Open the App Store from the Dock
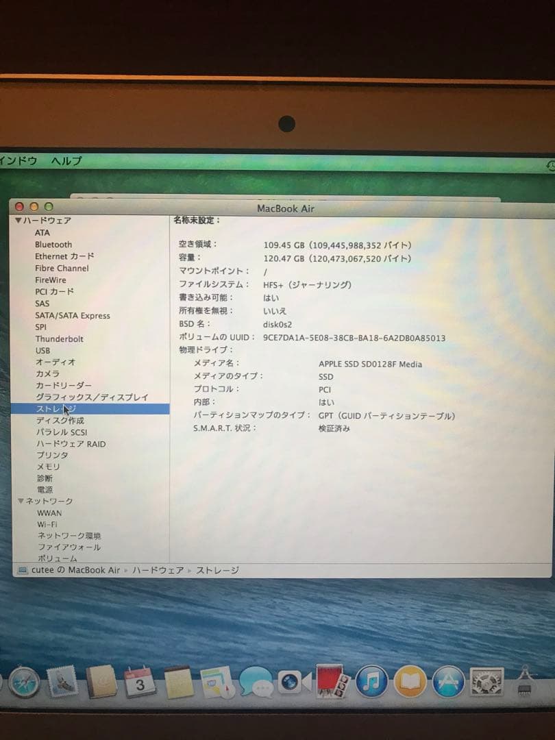The height and width of the screenshot is (740, 555). tap(449, 682)
